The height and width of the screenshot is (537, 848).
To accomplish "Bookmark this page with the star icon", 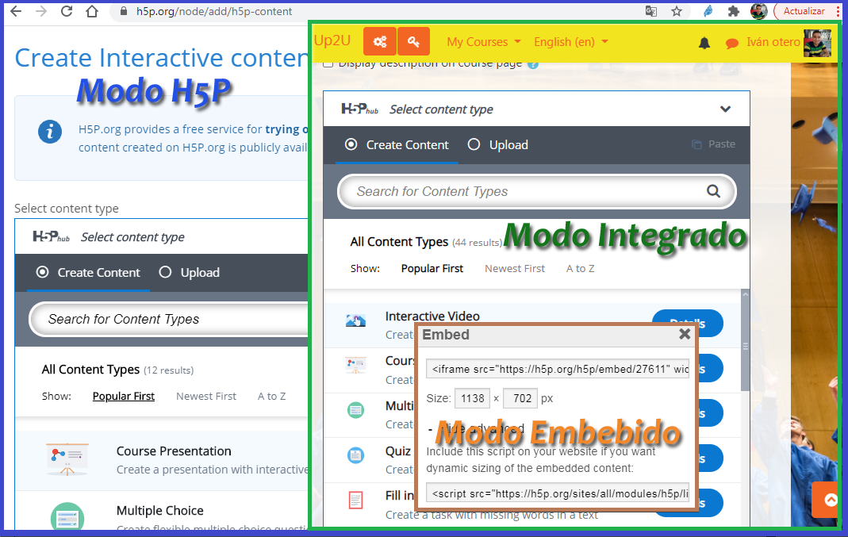I will [x=676, y=11].
